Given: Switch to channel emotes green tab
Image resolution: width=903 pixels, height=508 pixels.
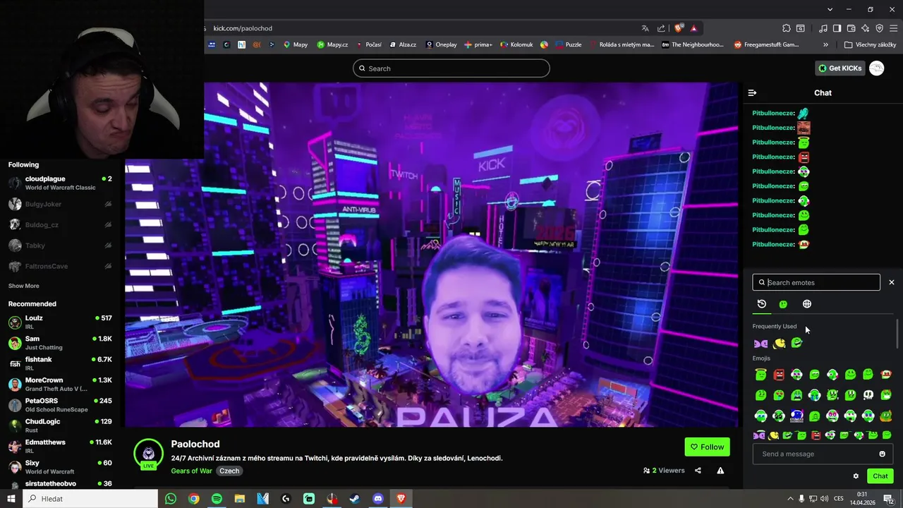Looking at the screenshot, I should pyautogui.click(x=783, y=304).
